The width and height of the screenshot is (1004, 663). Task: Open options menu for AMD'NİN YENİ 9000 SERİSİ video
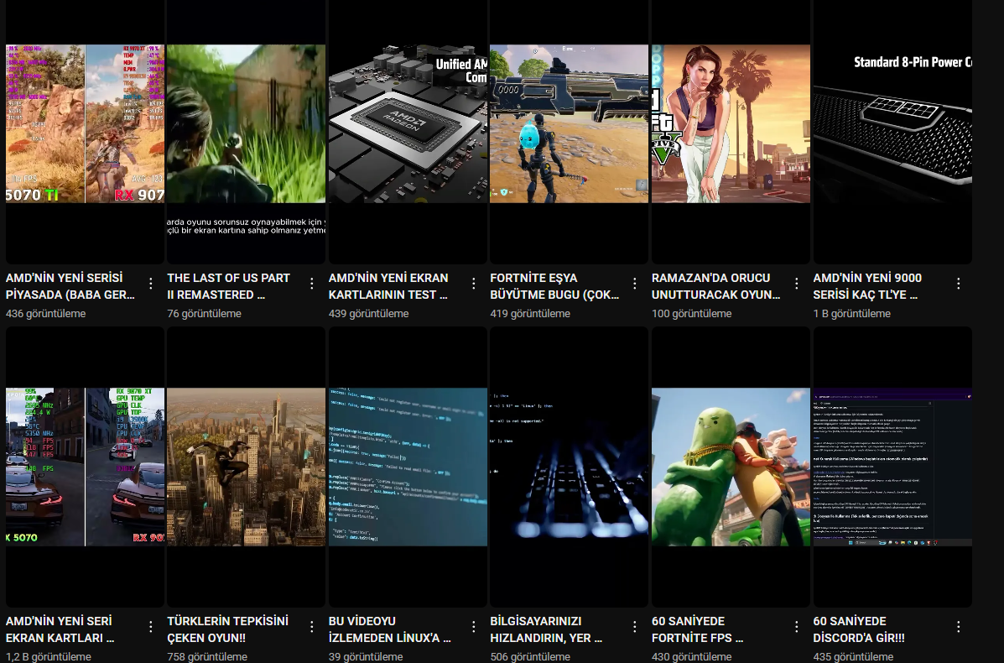(x=959, y=283)
